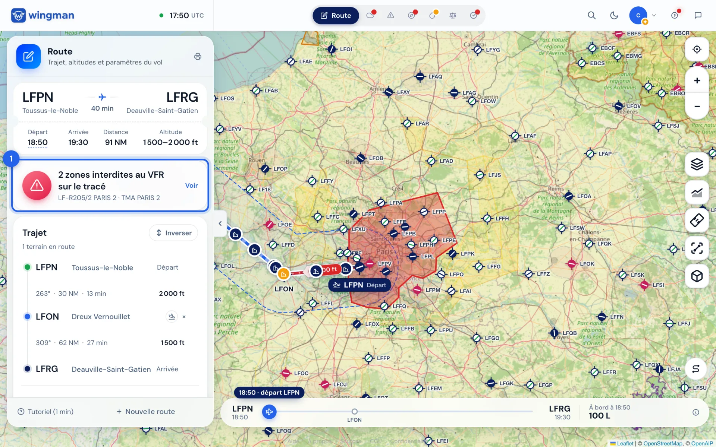Open the chat feedback icon

[698, 15]
